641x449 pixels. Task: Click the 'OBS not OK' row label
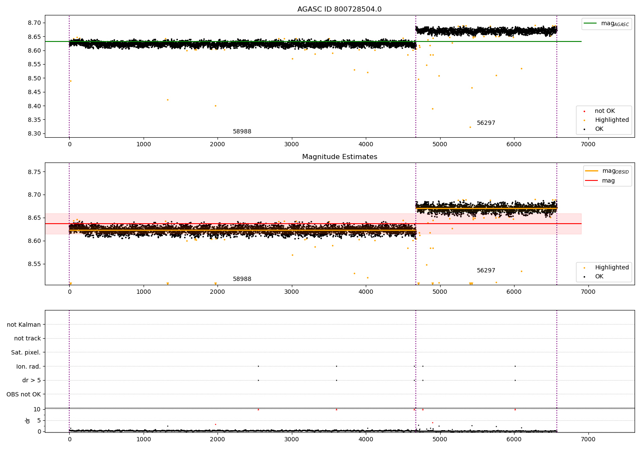tap(24, 394)
